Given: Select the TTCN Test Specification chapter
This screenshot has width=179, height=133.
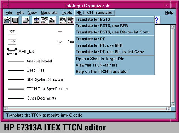Looking at the screenshot, I should coord(47,89).
